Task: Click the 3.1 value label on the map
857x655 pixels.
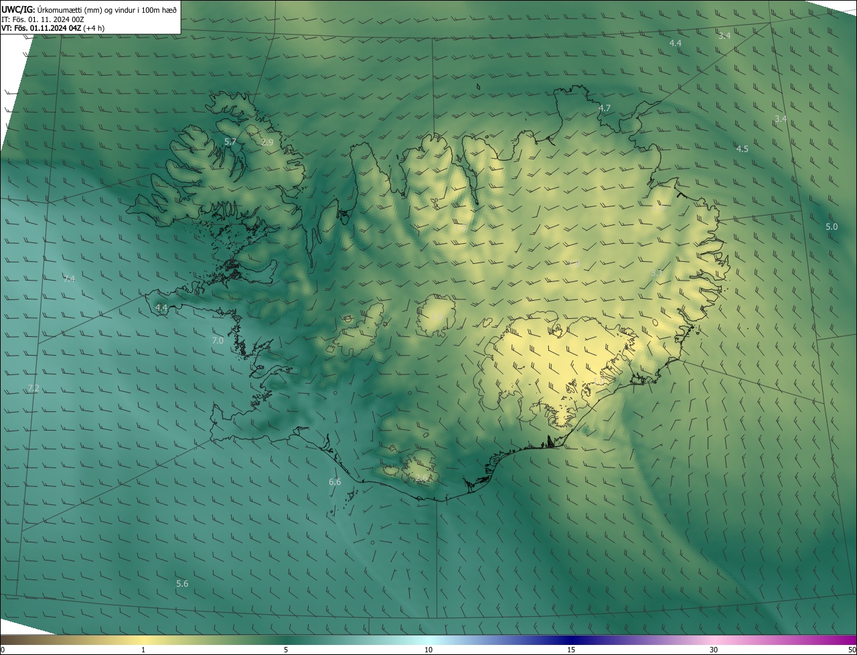Action: [x=657, y=273]
